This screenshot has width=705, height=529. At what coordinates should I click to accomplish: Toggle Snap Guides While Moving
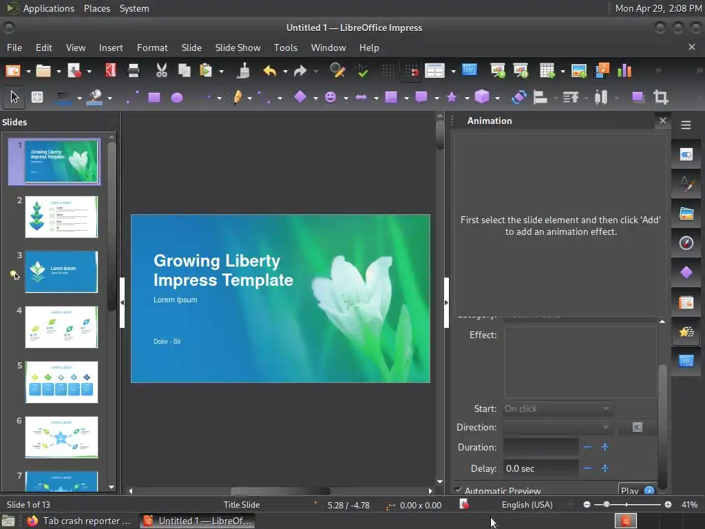coord(411,71)
